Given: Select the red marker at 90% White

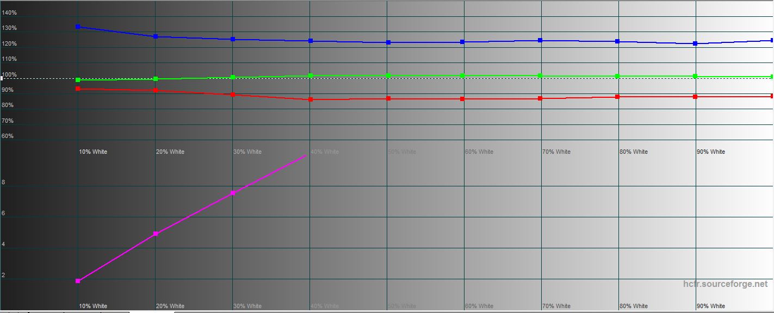Looking at the screenshot, I should (695, 97).
